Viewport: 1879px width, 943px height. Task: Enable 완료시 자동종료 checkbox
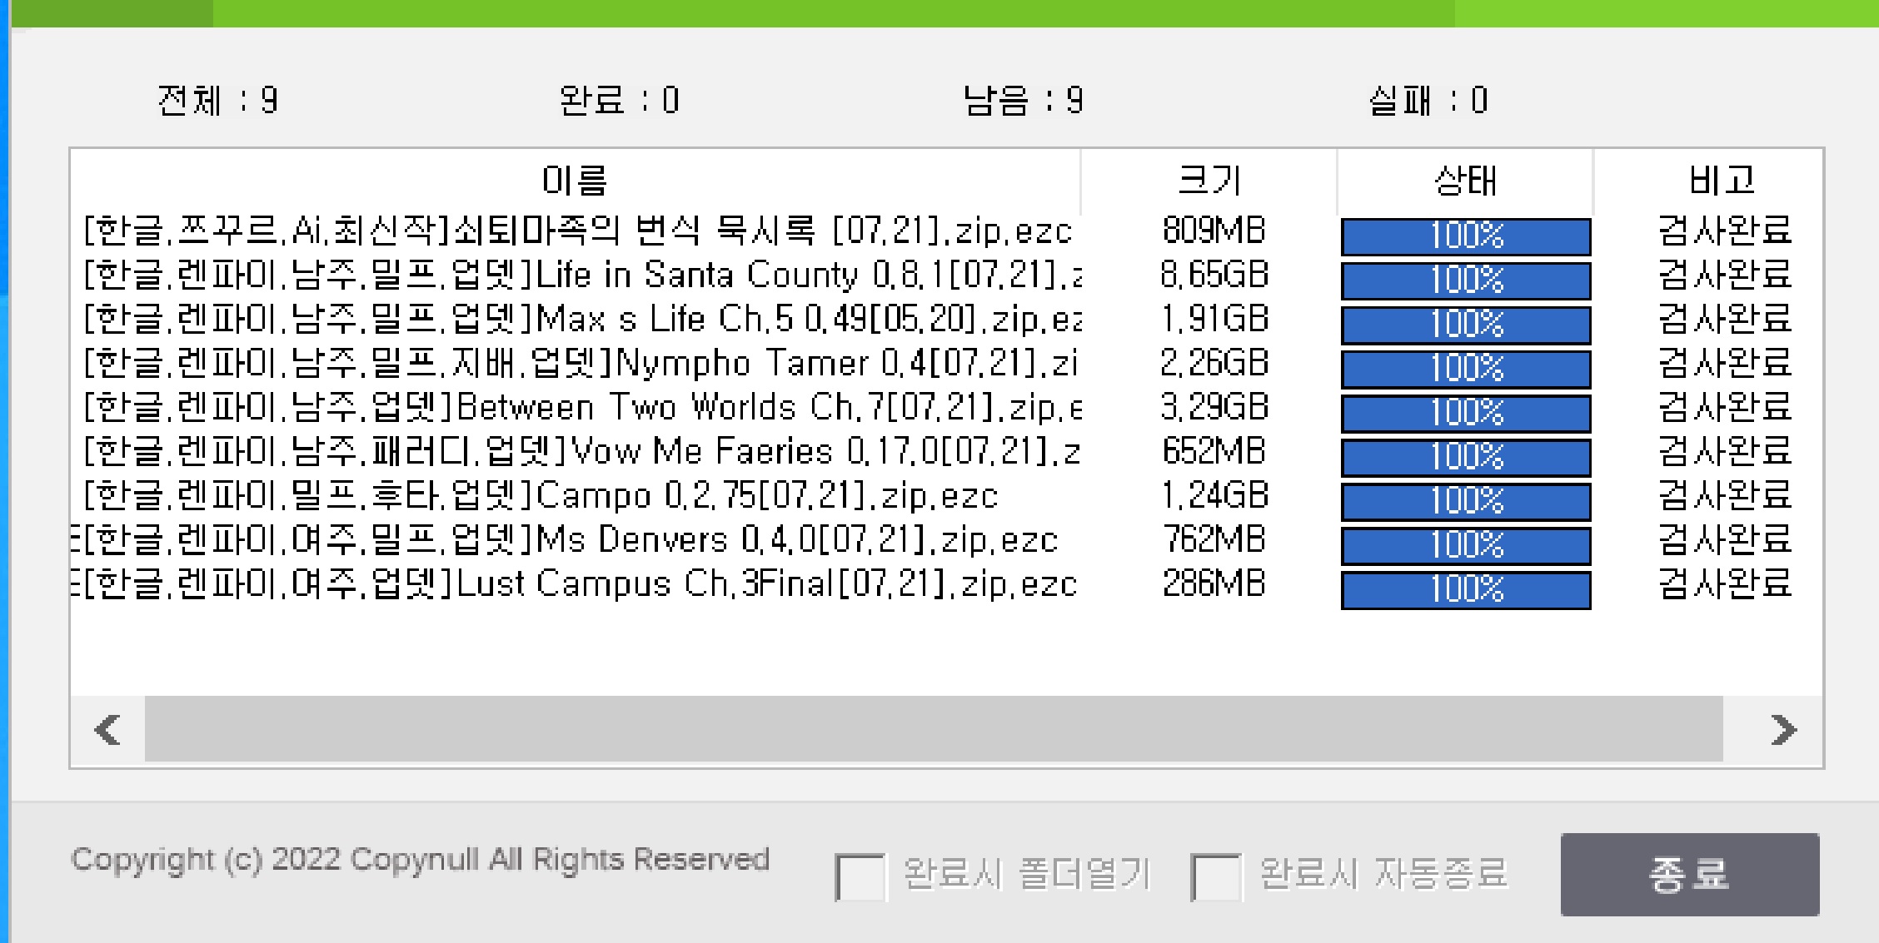[1215, 876]
